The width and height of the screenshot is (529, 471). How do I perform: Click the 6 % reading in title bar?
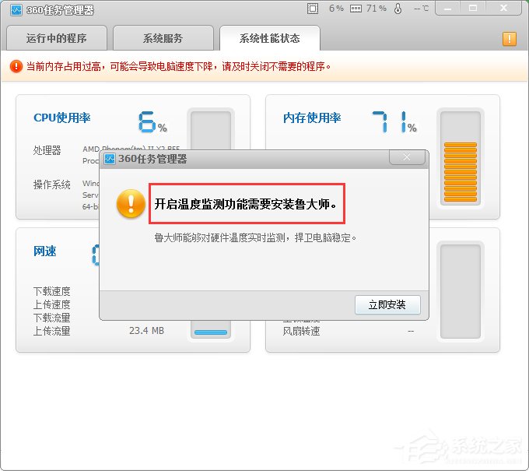coord(336,9)
